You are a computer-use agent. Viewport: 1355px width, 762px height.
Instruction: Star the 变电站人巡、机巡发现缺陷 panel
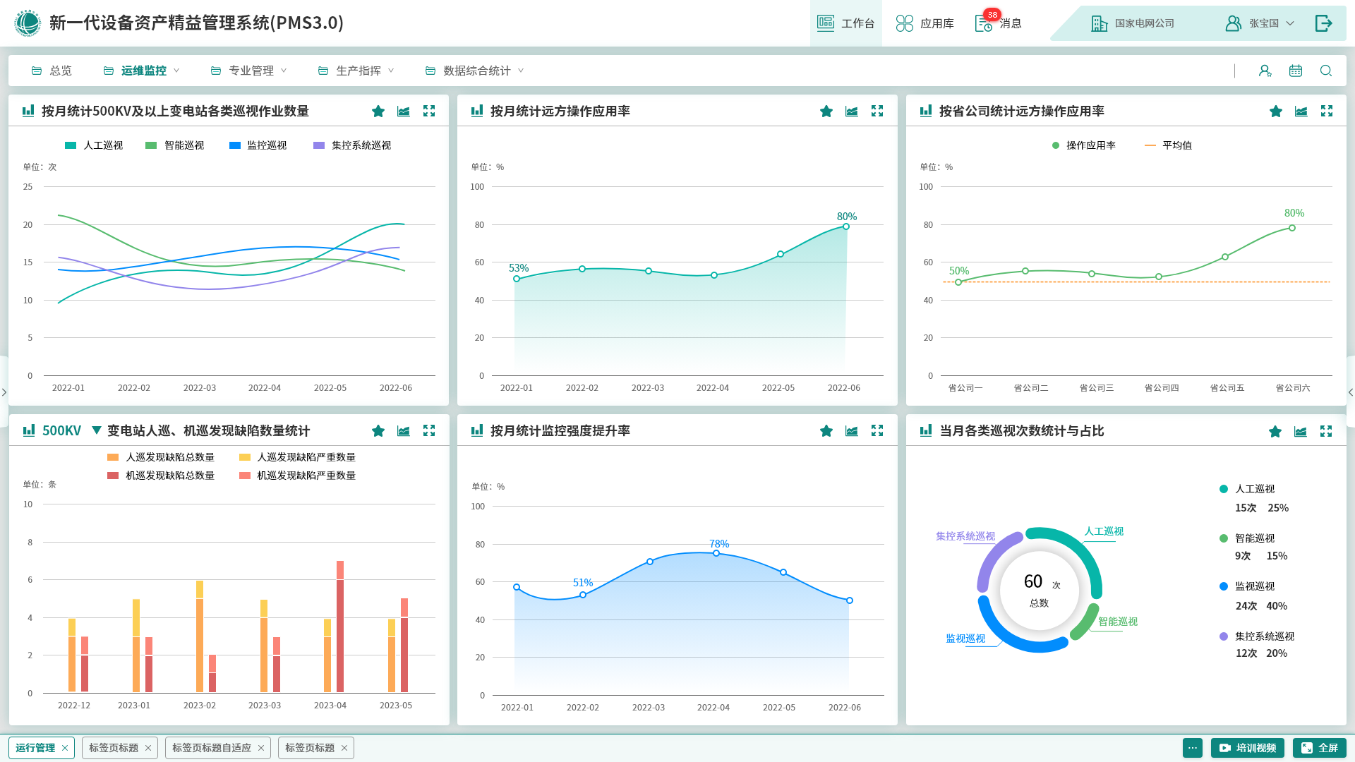coord(378,431)
